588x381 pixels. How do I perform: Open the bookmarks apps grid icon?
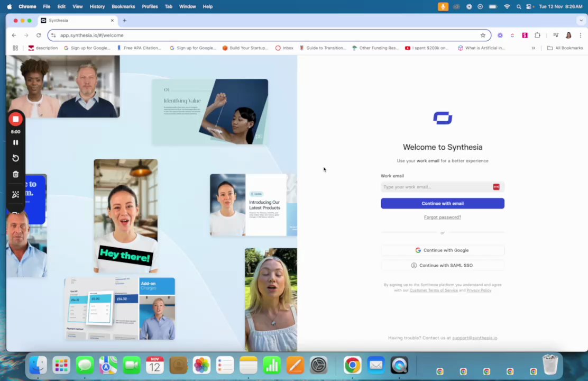tap(15, 48)
